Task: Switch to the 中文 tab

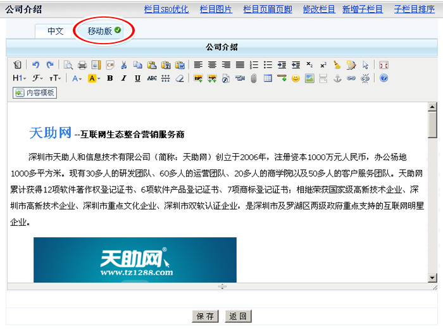Action: pos(55,31)
